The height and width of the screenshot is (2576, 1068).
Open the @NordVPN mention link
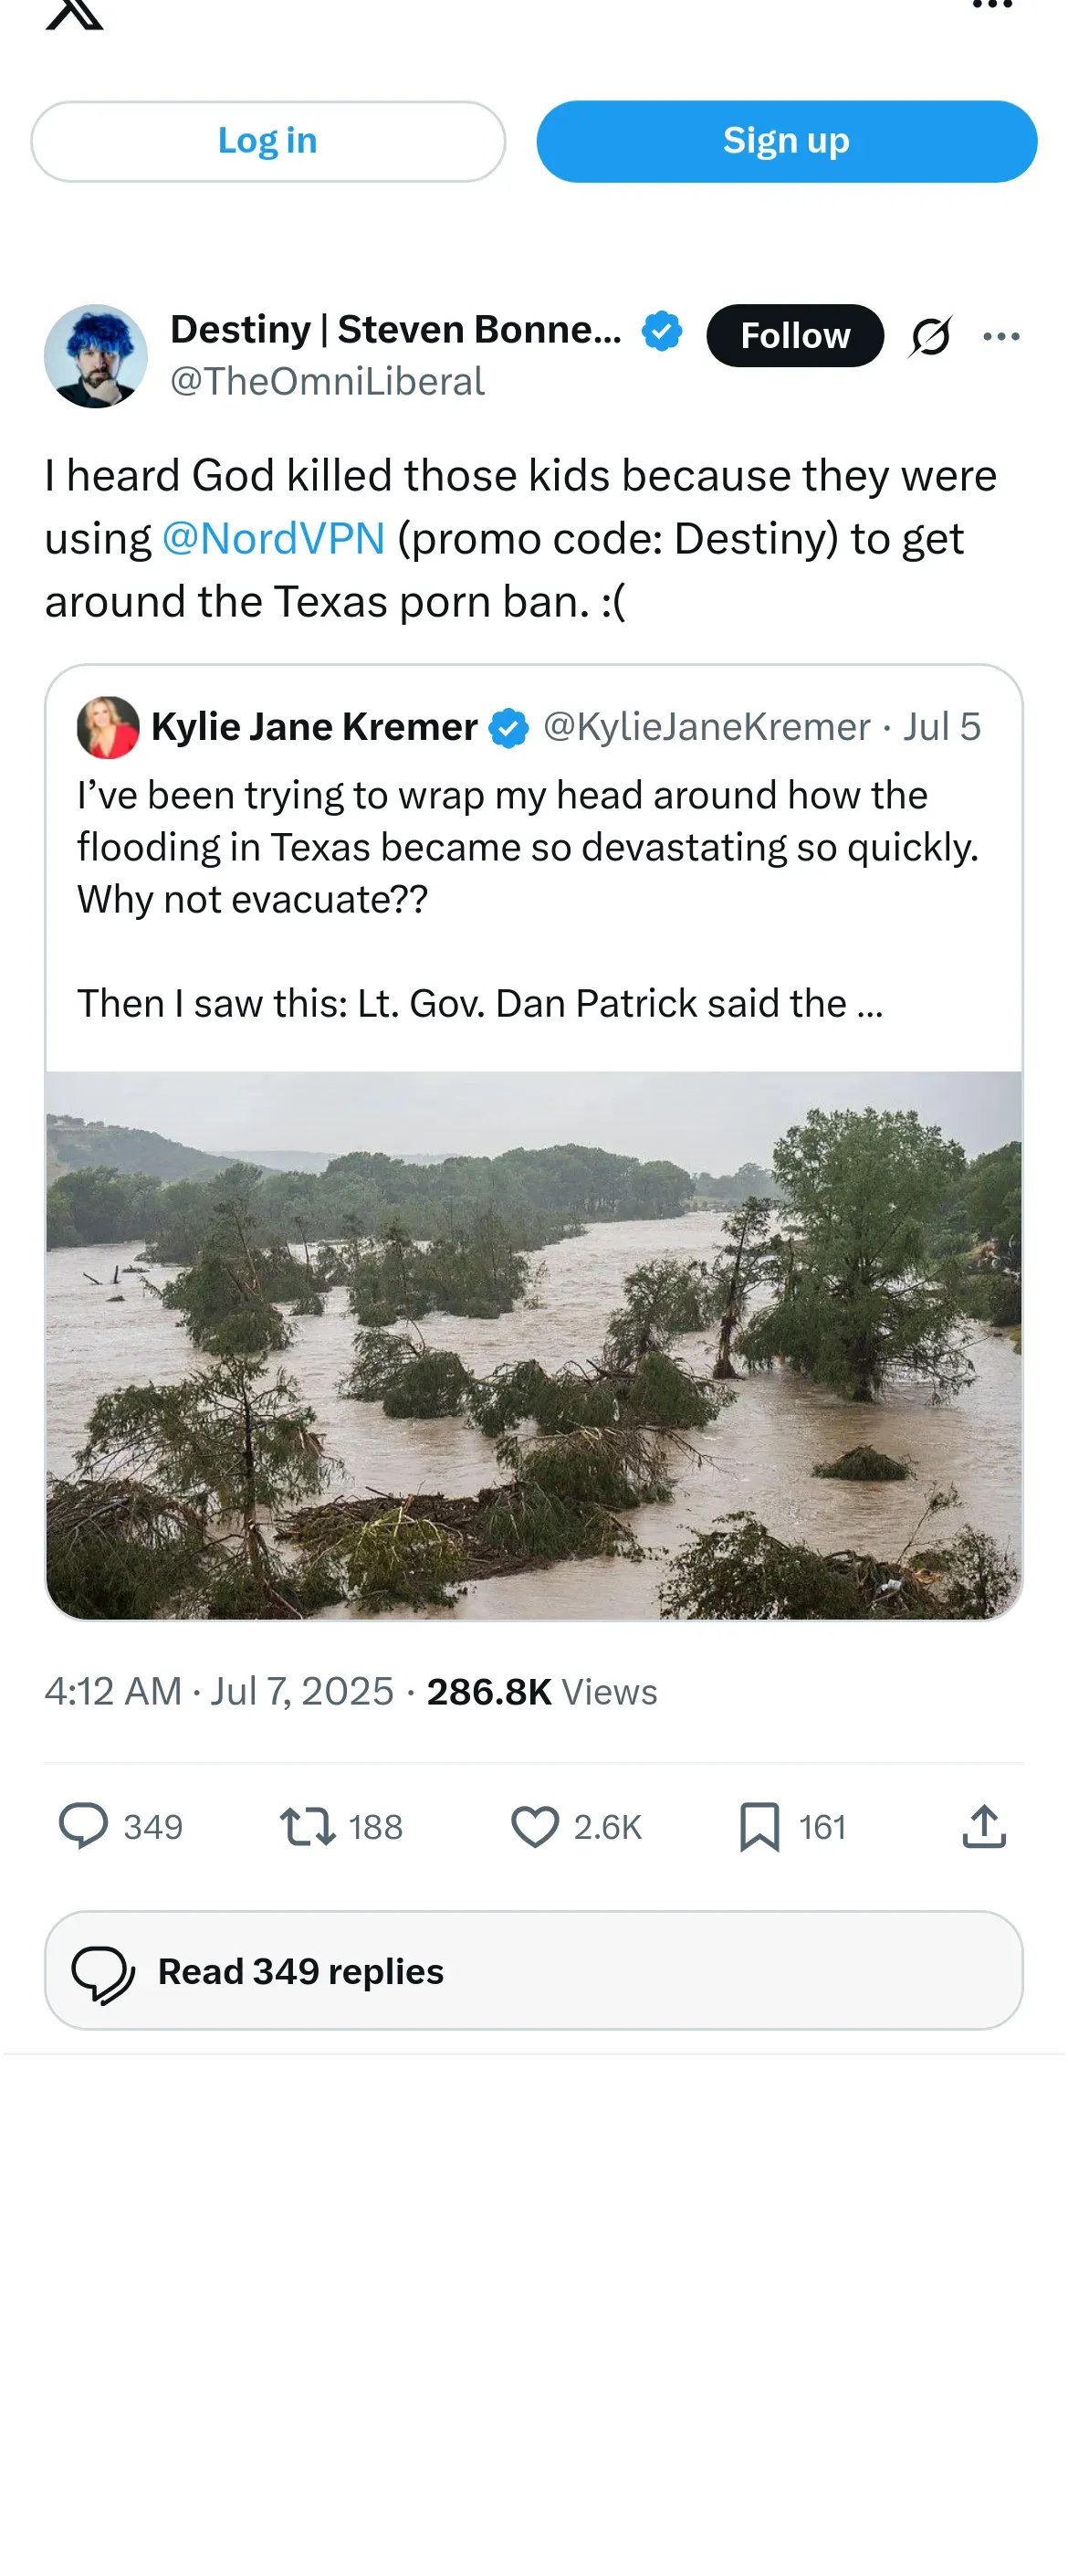(x=273, y=539)
